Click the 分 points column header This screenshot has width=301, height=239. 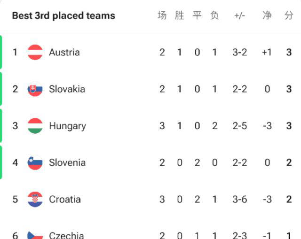click(x=289, y=15)
